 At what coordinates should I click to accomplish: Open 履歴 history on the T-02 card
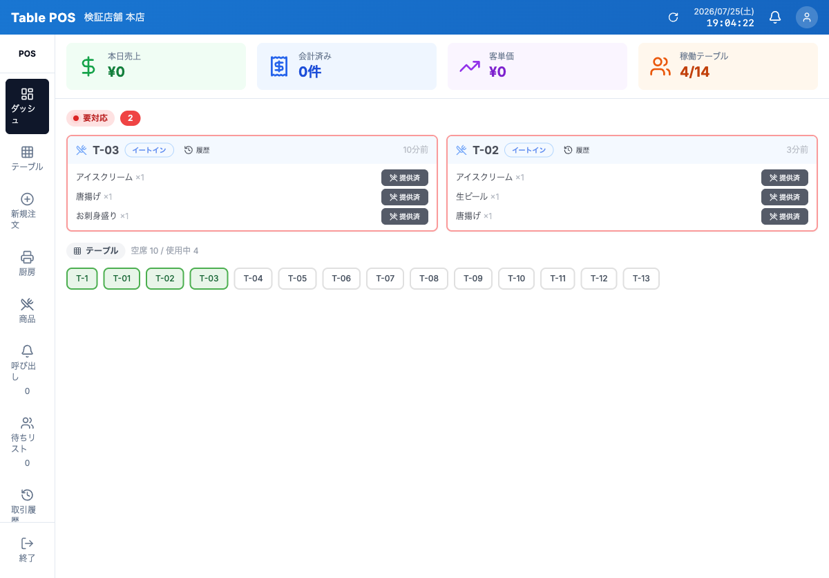click(577, 150)
